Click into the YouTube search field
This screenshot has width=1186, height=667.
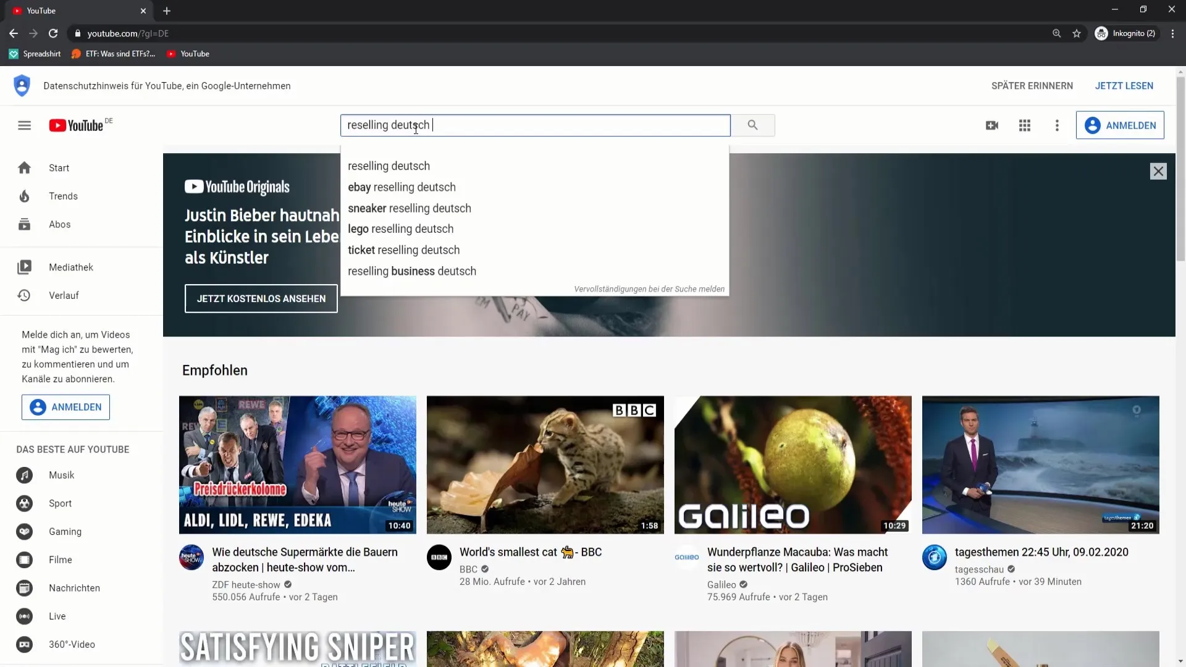click(x=535, y=125)
